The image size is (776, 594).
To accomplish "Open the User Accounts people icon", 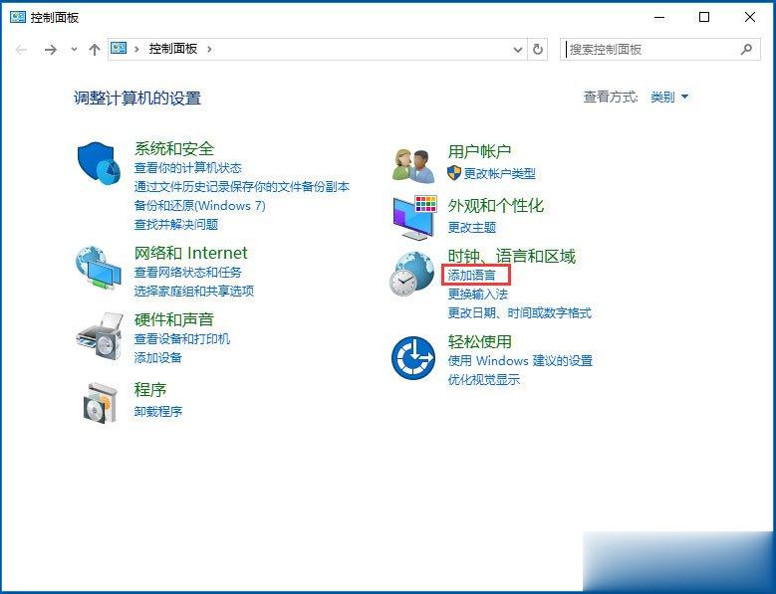I will tap(413, 165).
